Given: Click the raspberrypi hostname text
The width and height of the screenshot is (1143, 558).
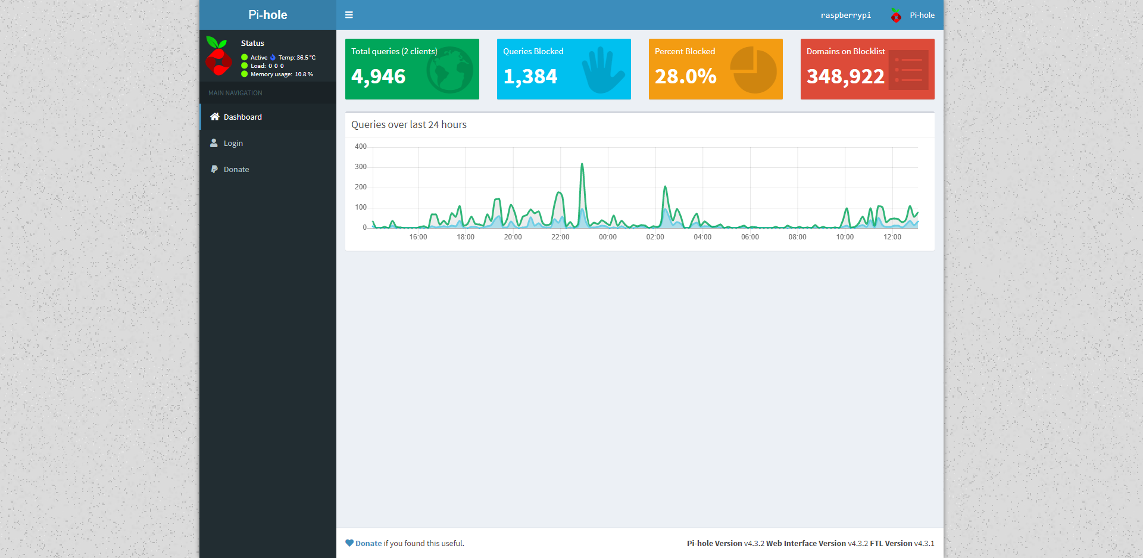Looking at the screenshot, I should point(845,15).
